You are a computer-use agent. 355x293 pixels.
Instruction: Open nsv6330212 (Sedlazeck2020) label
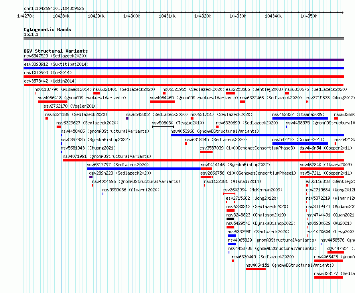257,206
